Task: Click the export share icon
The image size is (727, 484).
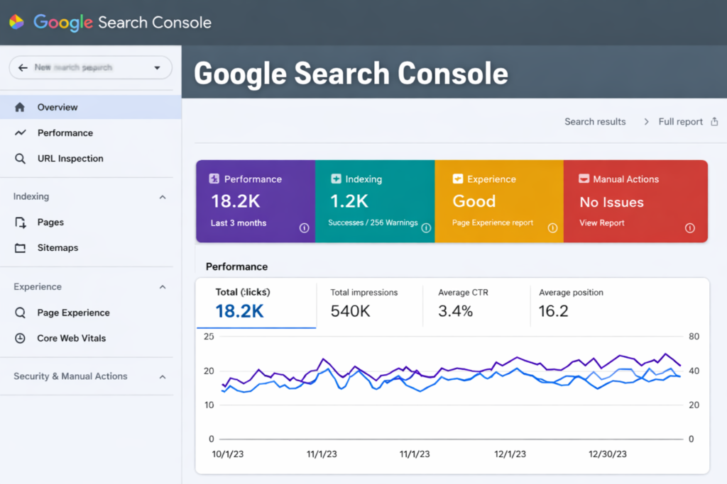Action: pyautogui.click(x=714, y=121)
